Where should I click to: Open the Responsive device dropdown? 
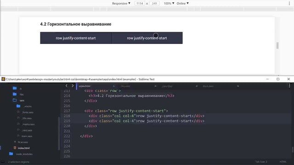121,3
